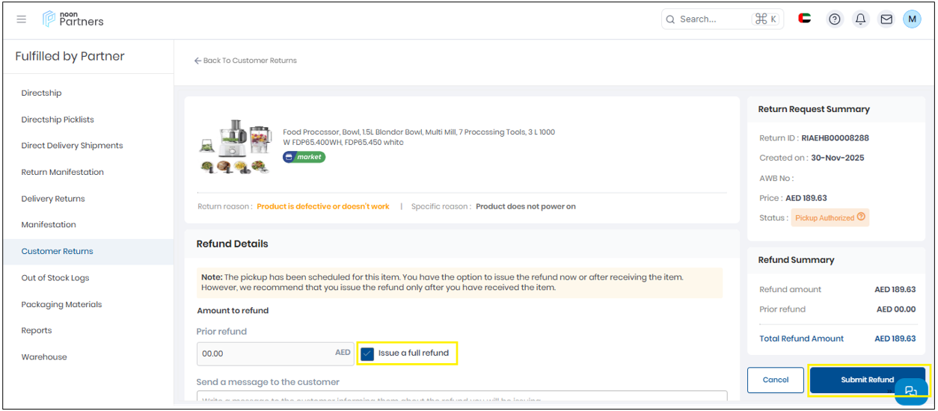Viewport: 938px width, 411px height.
Task: Click the Search field in header
Action: click(714, 19)
